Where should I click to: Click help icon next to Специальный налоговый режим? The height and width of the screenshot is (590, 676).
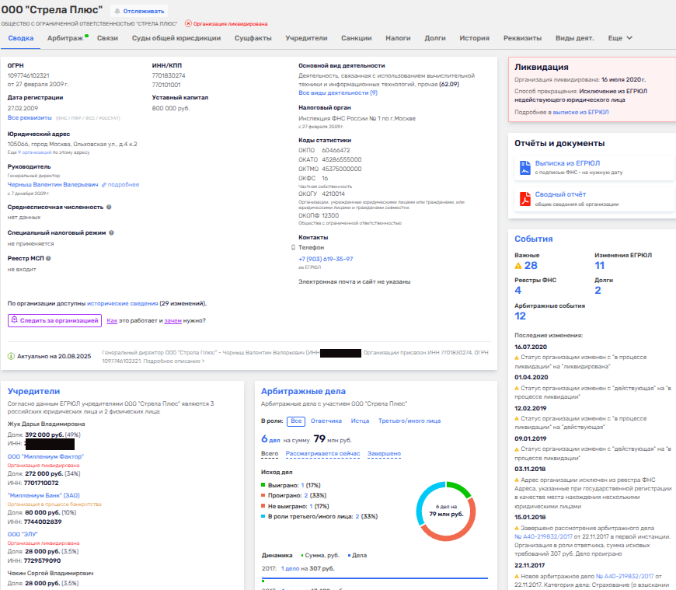coord(113,232)
